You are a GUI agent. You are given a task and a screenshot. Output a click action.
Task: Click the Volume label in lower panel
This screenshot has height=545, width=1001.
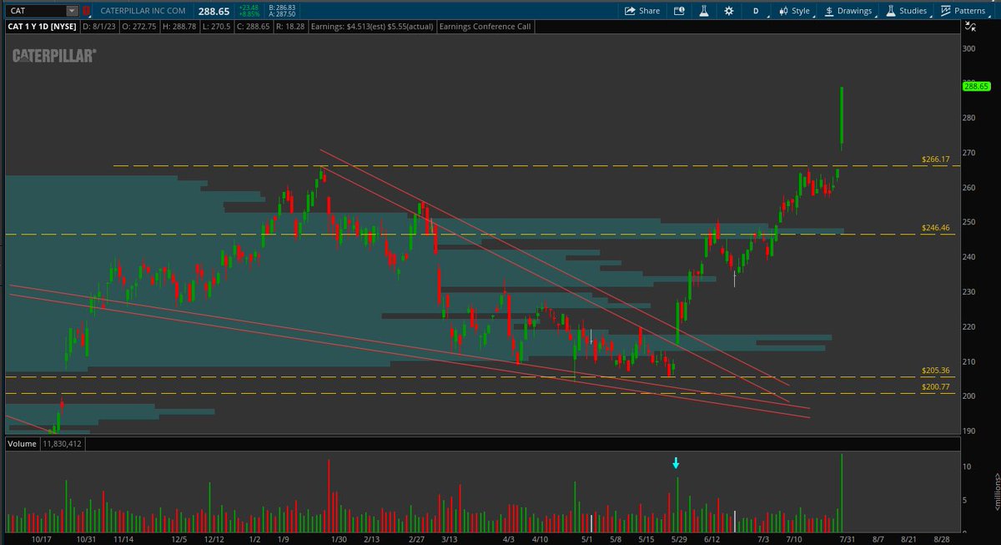point(23,443)
